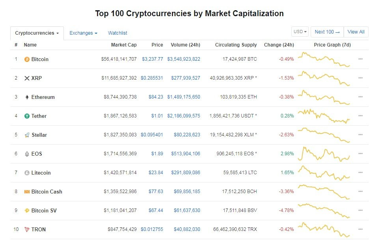Expand the USD currency dropdown
The width and height of the screenshot is (382, 240).
coord(300,32)
